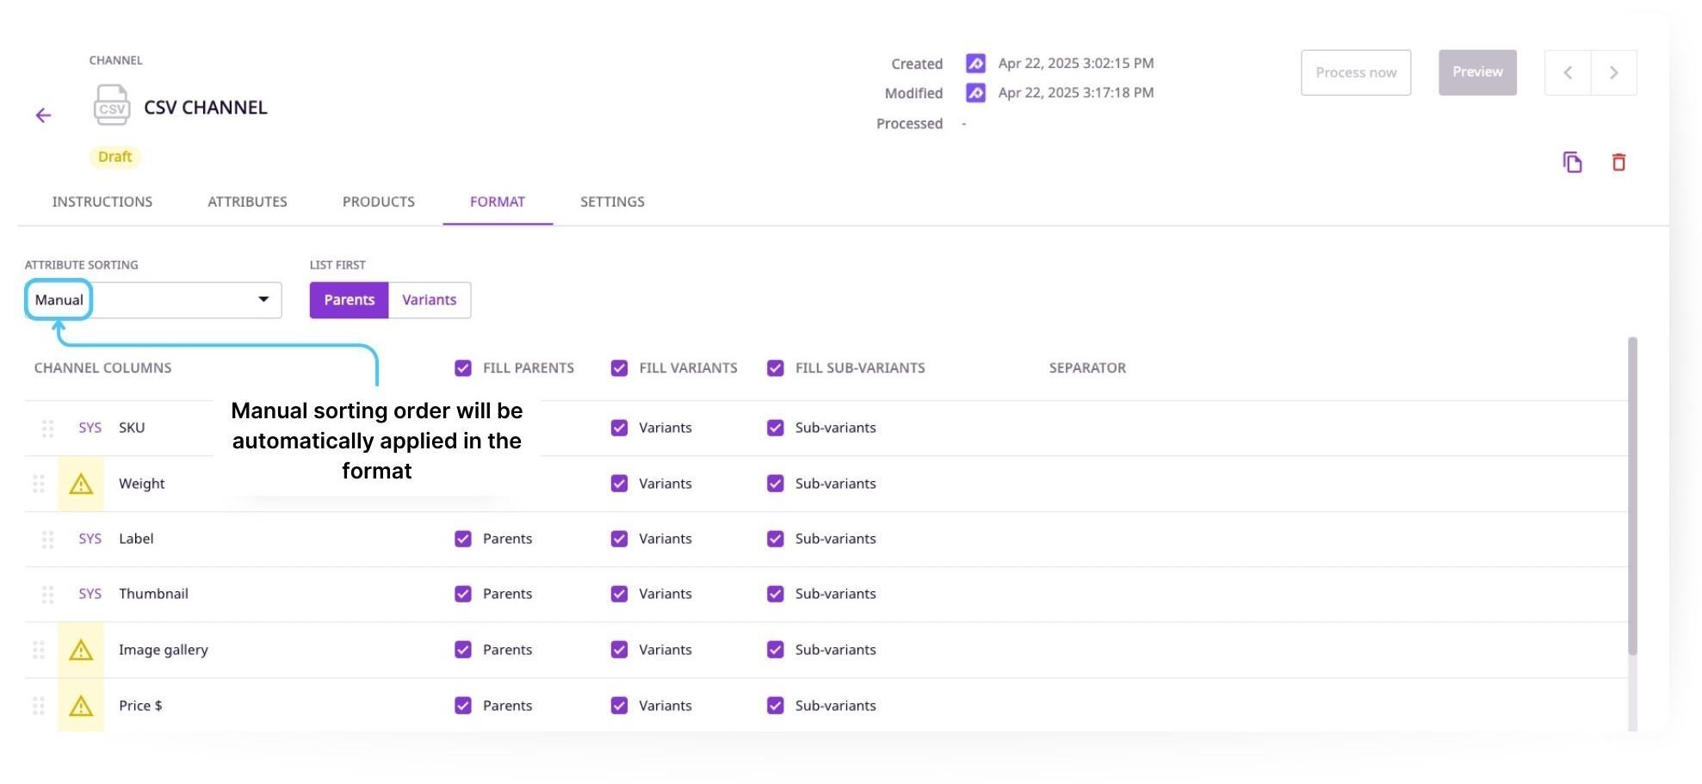This screenshot has width=1702, height=784.
Task: Uncheck Sub-variants for the Price $ row
Action: (776, 706)
